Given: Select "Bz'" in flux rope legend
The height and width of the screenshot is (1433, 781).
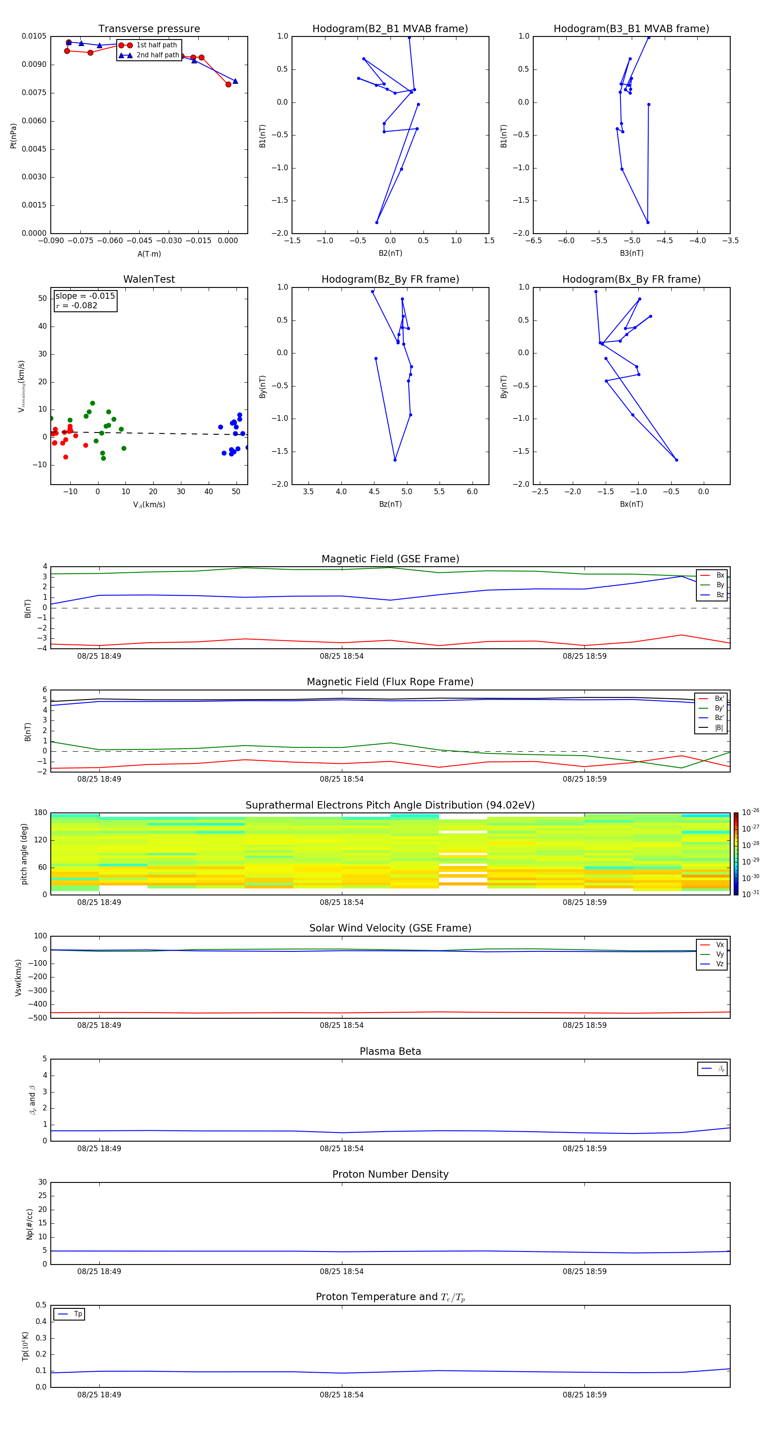Looking at the screenshot, I should point(712,718).
